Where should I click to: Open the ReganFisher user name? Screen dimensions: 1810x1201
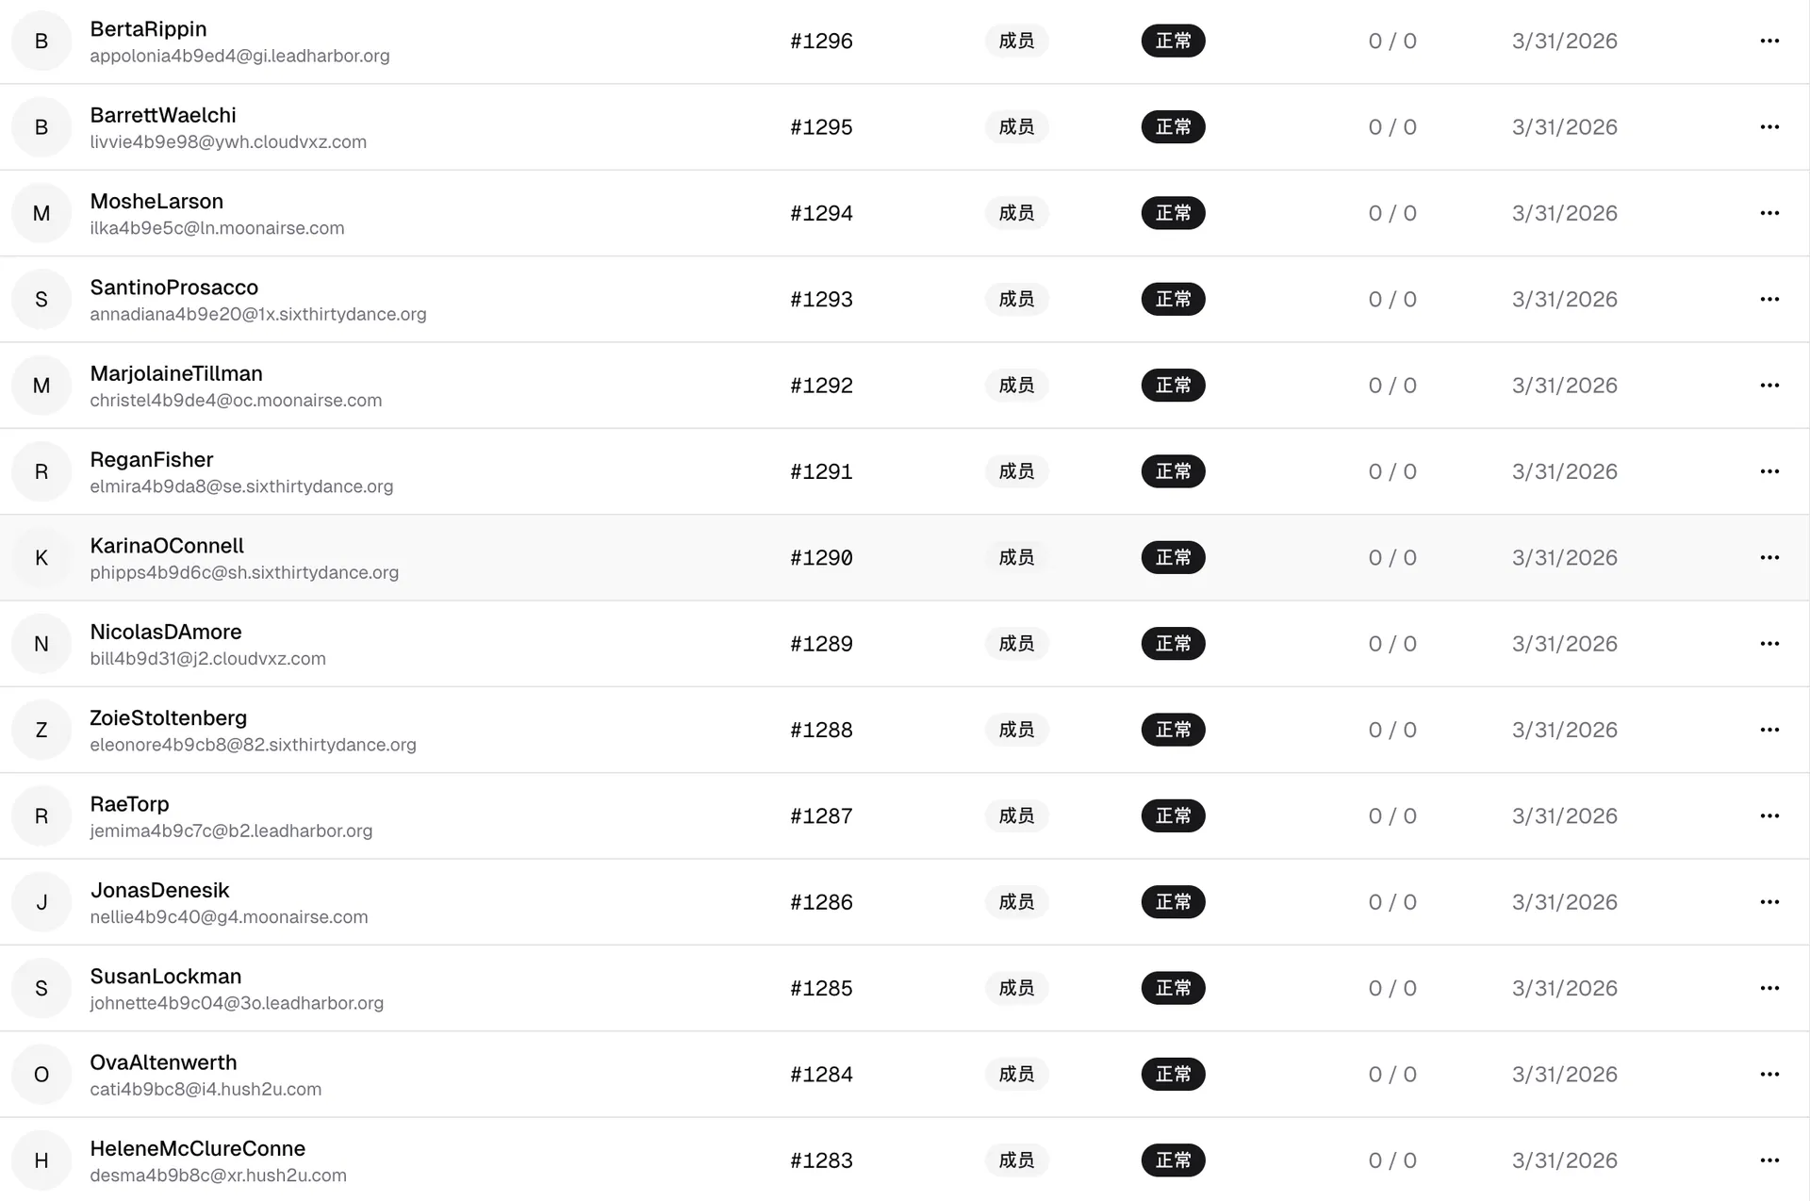152,460
